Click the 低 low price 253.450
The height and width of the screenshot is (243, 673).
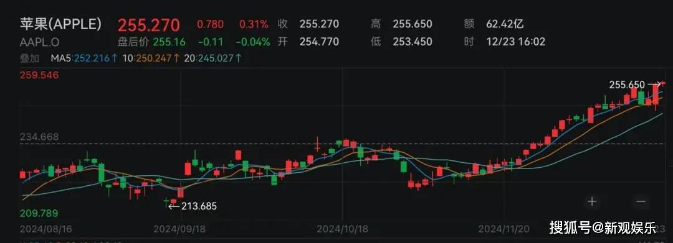click(x=412, y=42)
